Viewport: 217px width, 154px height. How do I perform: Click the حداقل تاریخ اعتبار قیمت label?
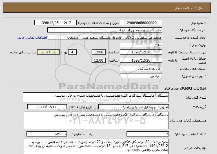click(x=194, y=60)
